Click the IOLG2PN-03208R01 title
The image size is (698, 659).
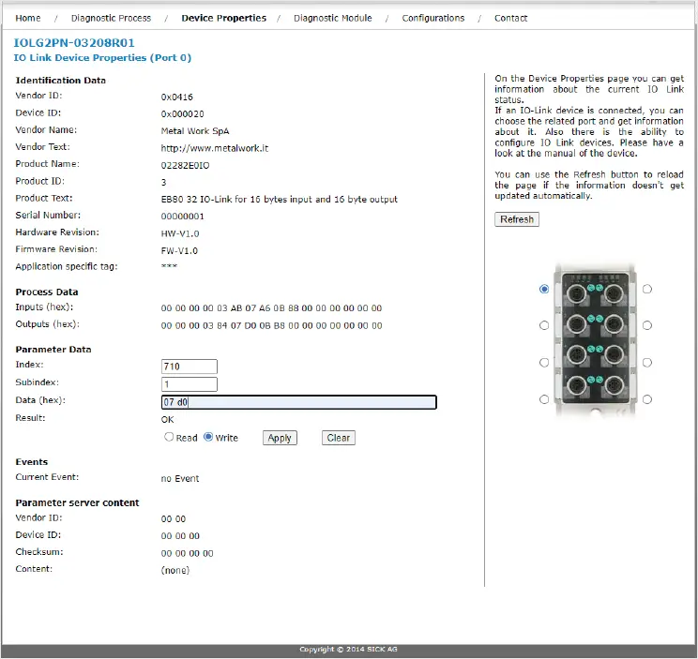pos(74,43)
